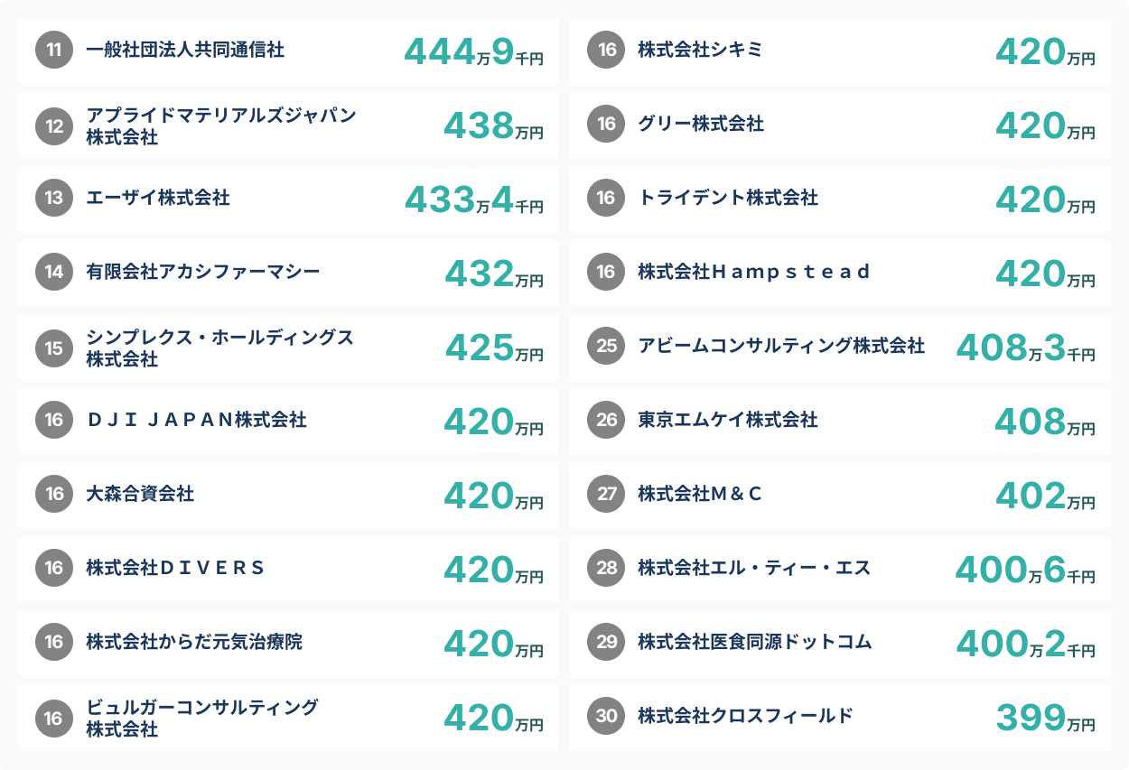Click the 408万3千円 salary figure
The width and height of the screenshot is (1129, 770).
pos(1025,348)
